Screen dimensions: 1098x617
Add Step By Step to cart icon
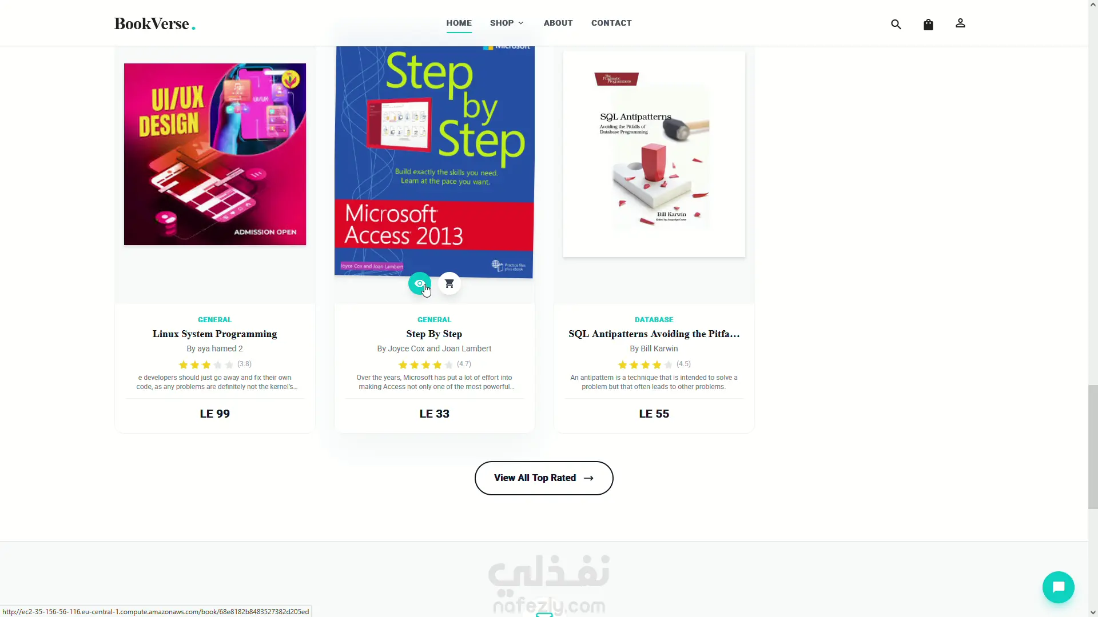[x=449, y=283]
